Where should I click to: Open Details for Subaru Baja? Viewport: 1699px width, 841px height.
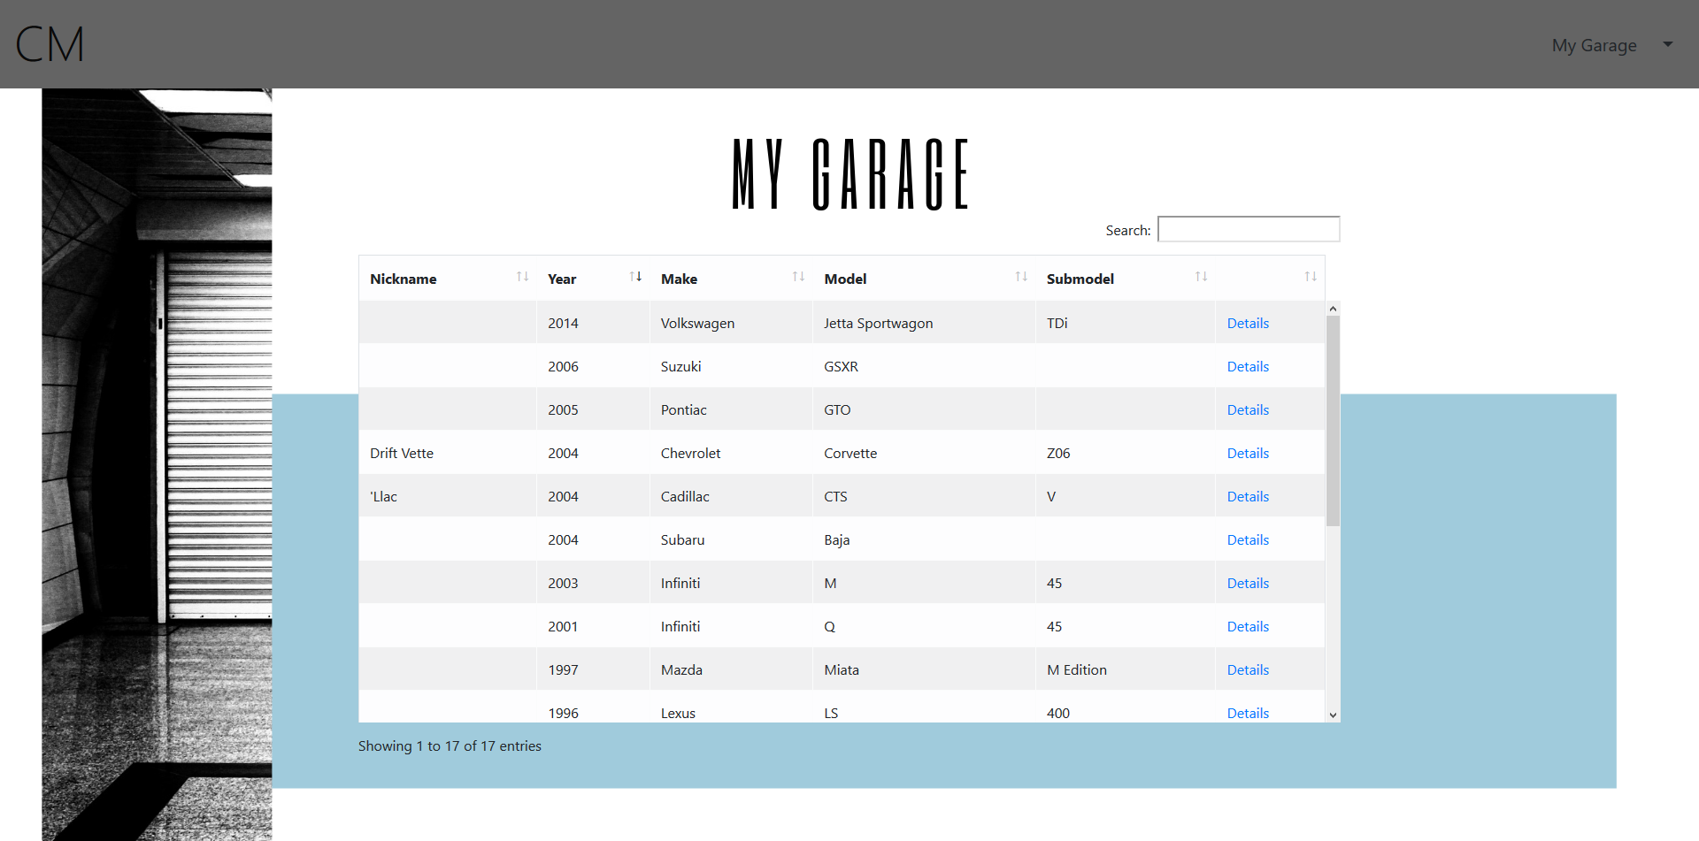(x=1248, y=540)
